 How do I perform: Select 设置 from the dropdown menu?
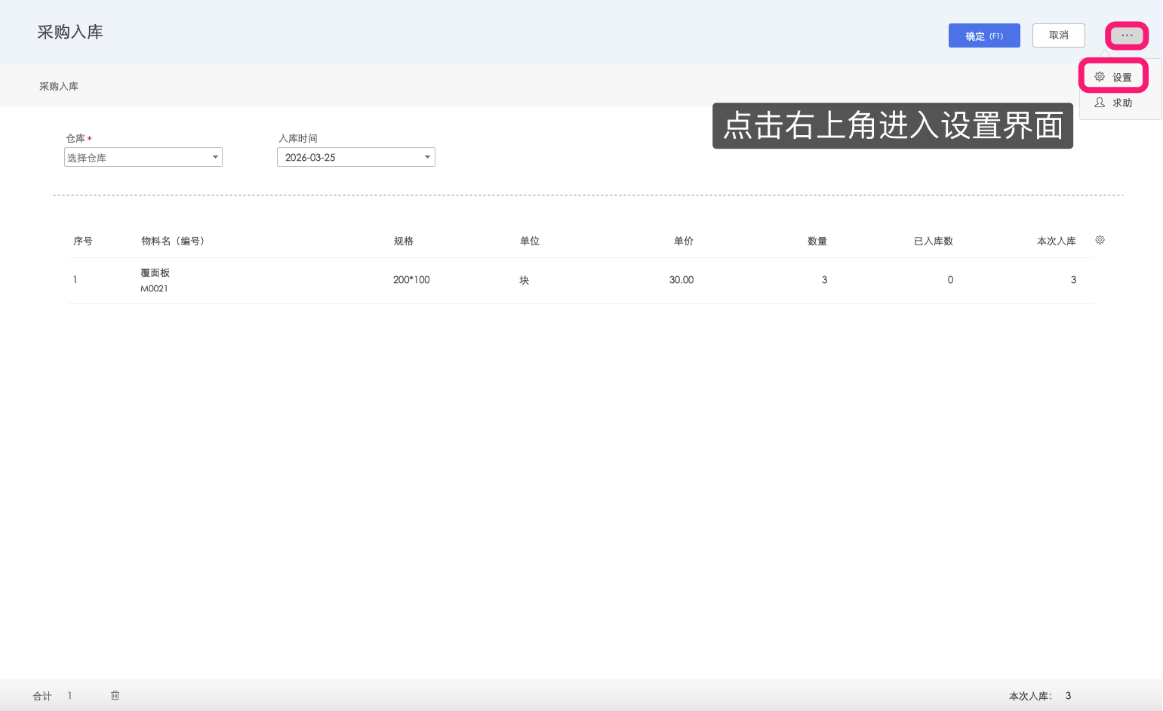[1113, 77]
